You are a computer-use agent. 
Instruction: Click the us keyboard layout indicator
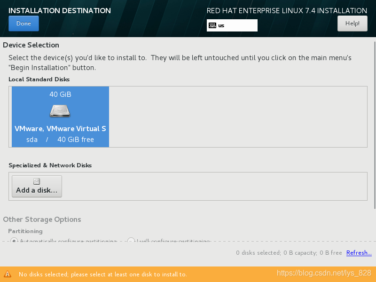[x=232, y=25]
